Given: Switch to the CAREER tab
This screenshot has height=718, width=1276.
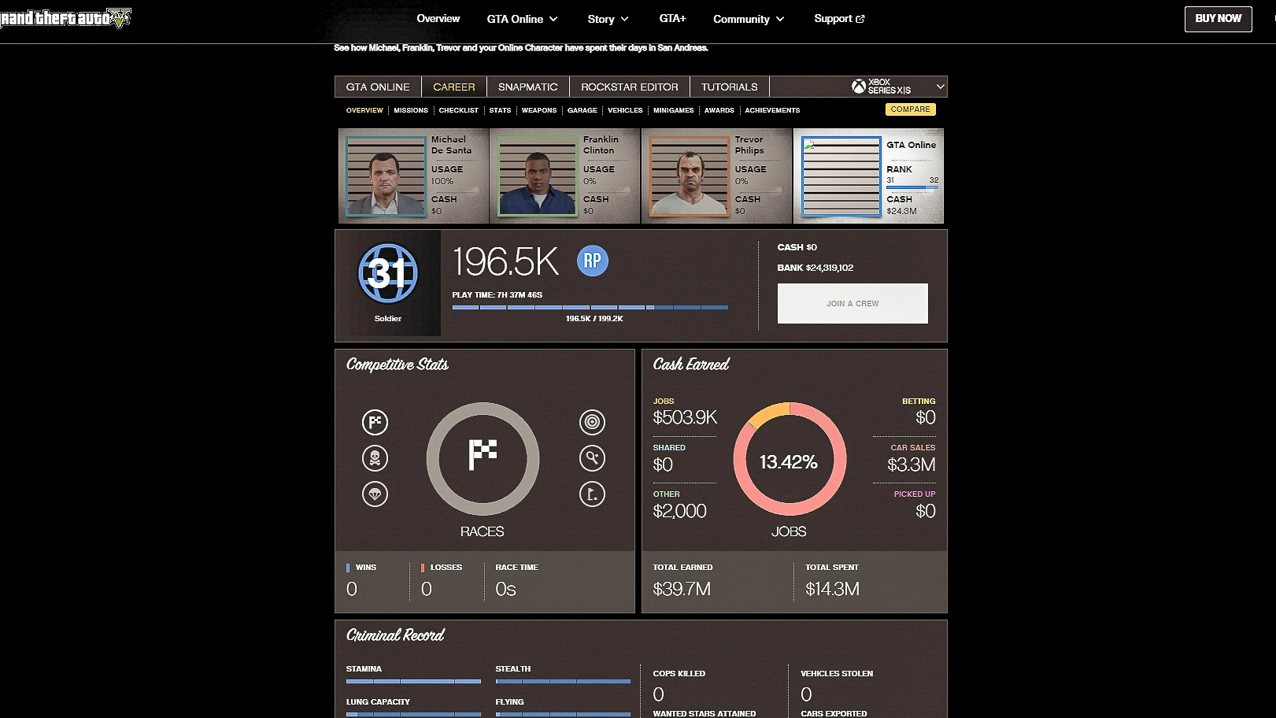Looking at the screenshot, I should click(454, 87).
